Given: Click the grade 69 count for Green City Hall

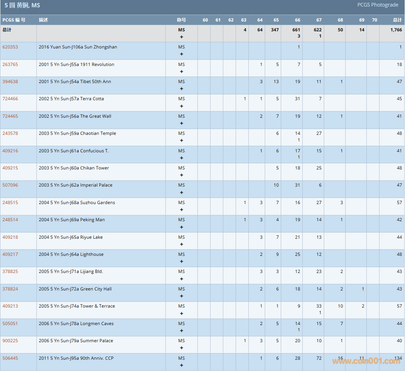Looking at the screenshot, I should [x=363, y=289].
